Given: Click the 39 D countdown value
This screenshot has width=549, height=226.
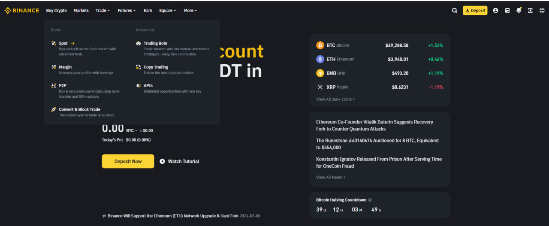Looking at the screenshot, I should 321,210.
